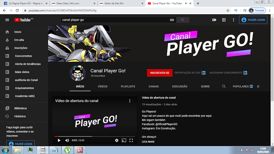The width and height of the screenshot is (274, 154).
Task: Switch to Pagina Player GO Facebook tab
Action: click(25, 3)
